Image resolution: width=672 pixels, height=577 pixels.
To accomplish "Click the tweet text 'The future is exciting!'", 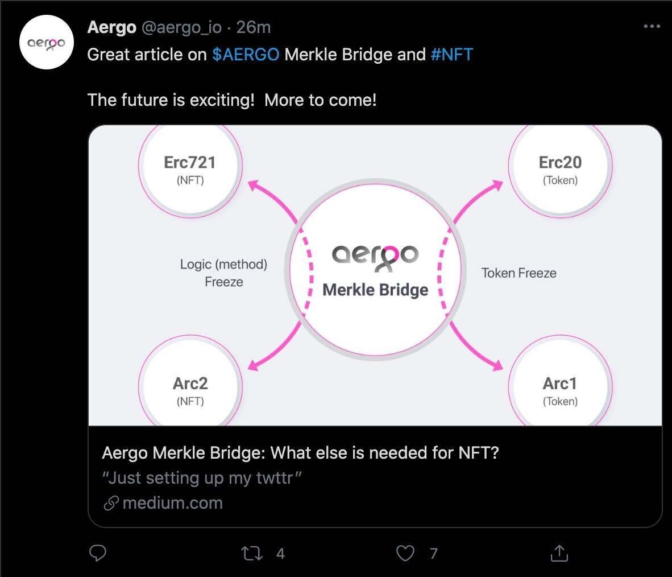I will click(171, 100).
